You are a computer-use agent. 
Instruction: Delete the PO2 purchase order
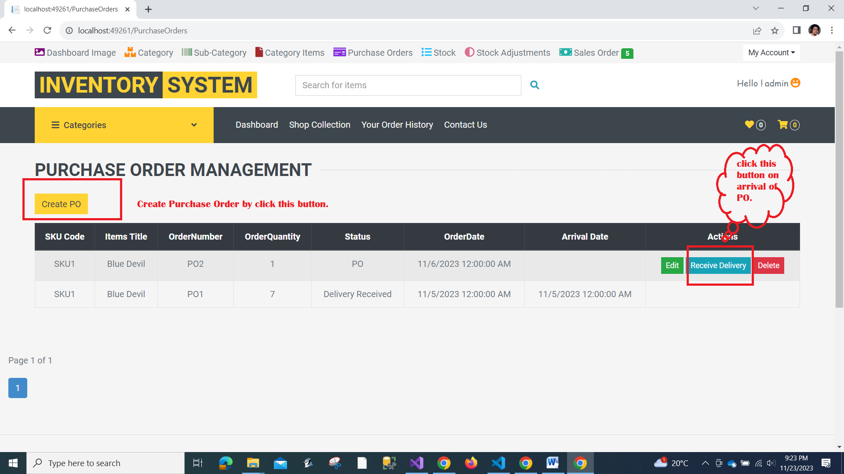(768, 266)
